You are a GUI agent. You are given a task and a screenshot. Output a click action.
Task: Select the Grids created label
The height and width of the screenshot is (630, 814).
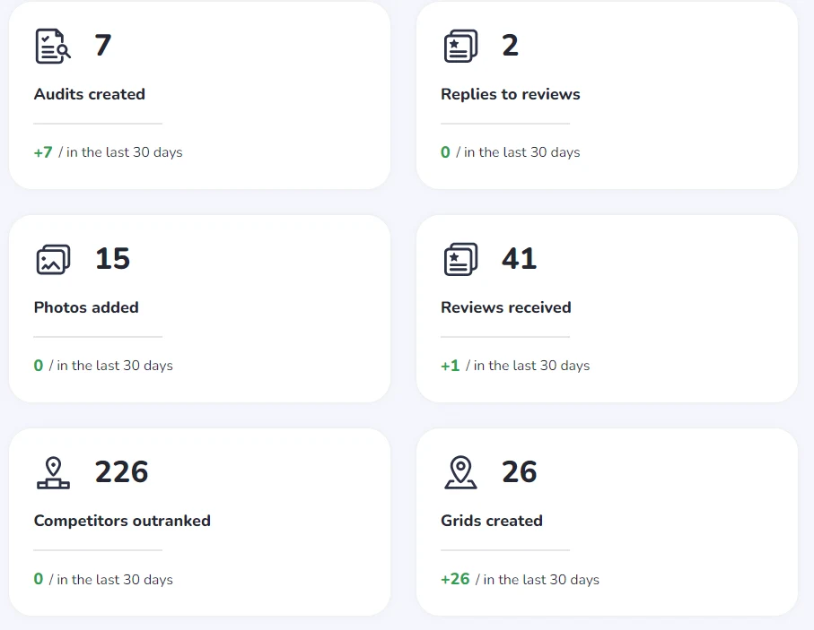coord(492,521)
